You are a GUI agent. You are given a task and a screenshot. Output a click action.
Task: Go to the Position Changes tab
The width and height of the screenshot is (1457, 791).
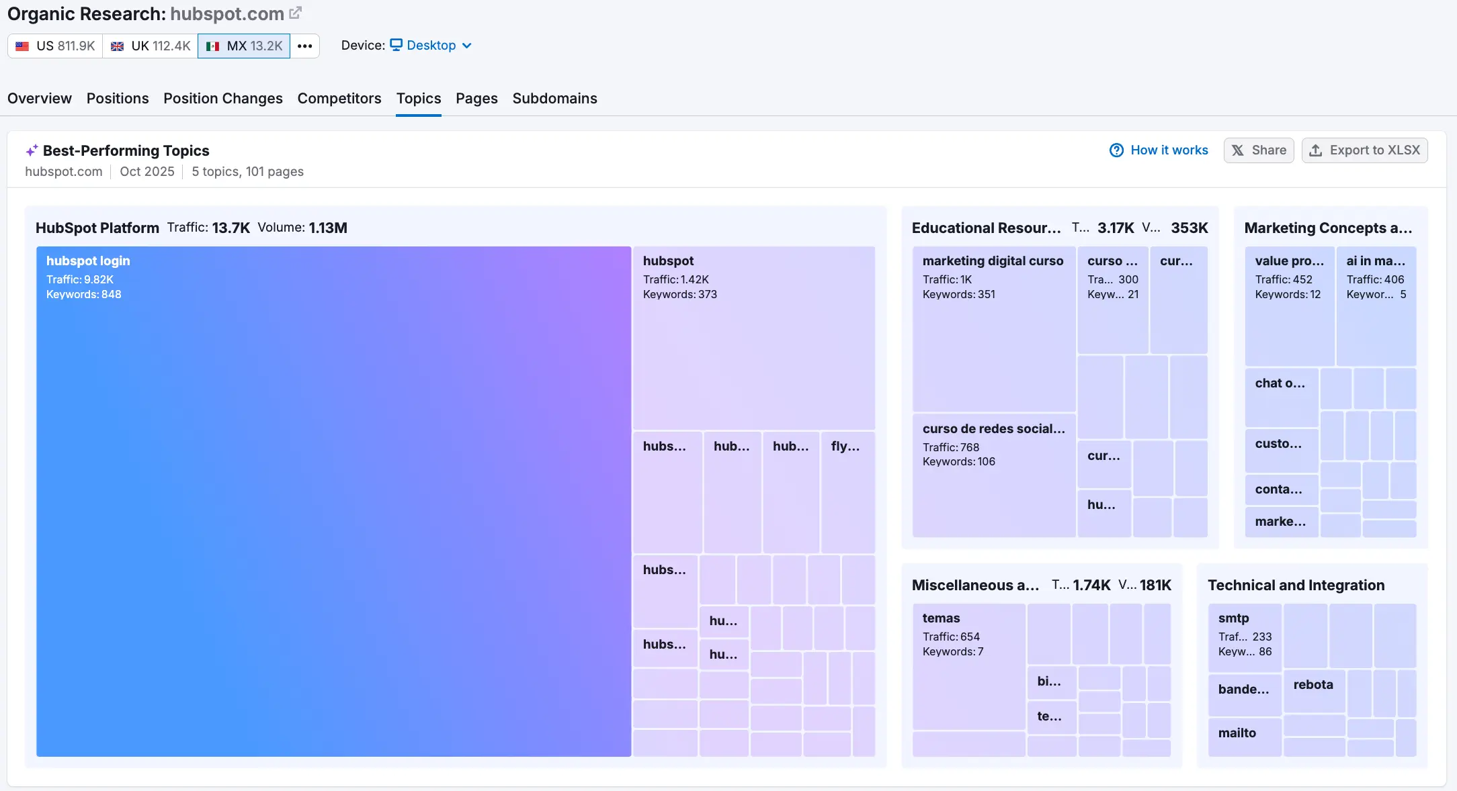(222, 99)
